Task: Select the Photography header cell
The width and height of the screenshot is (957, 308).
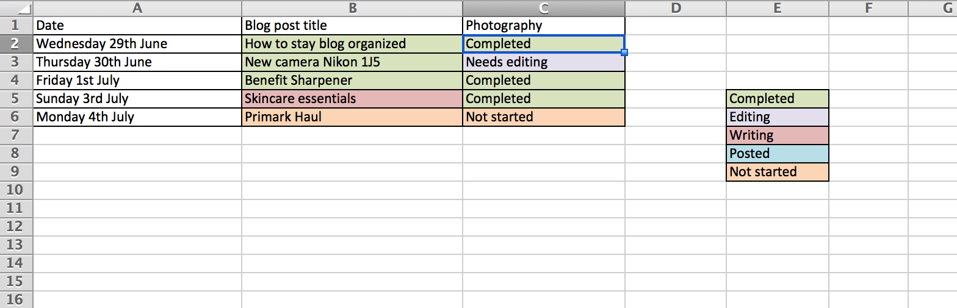Action: [x=544, y=26]
